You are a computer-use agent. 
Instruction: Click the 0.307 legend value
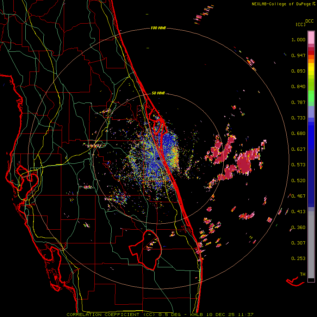coord(298,243)
